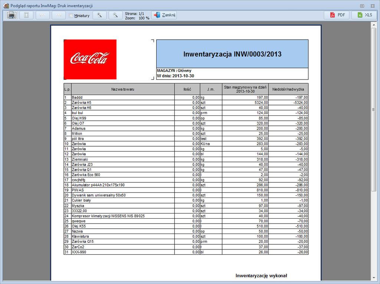
Task: Maximize the report preview window
Action: (x=362, y=6)
